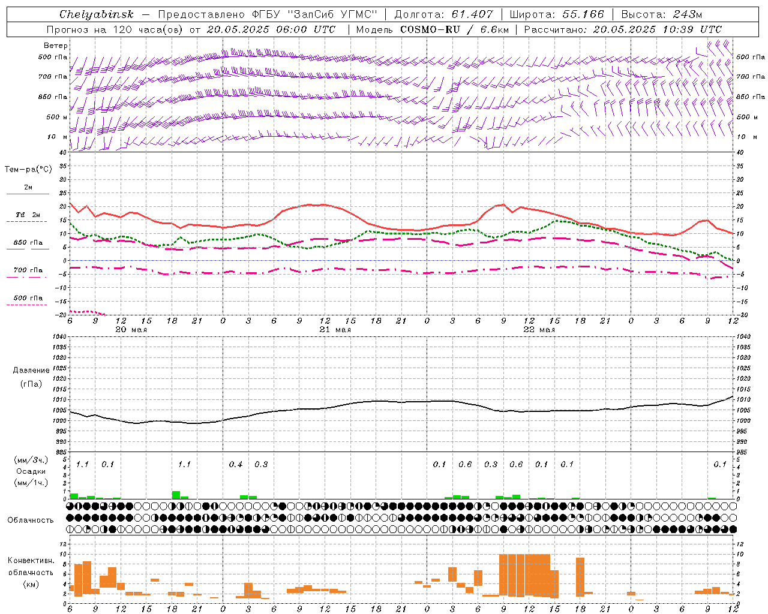Click the 'Рассчитано: 20.05.2025 10:39 UTC' timestamp
768x614 pixels.
(x=623, y=29)
